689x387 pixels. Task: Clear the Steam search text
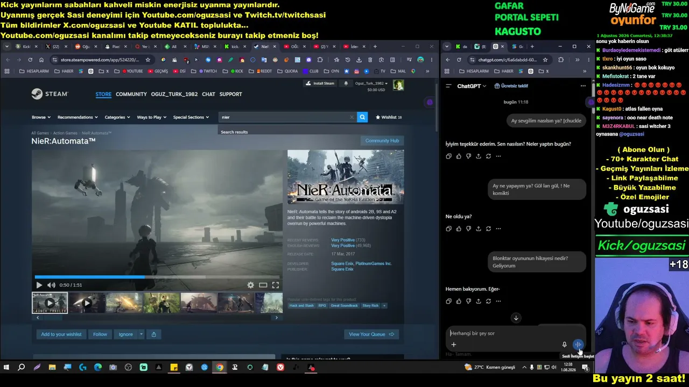click(352, 117)
